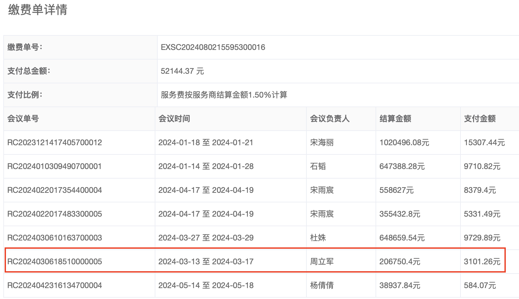This screenshot has width=519, height=299.
Task: Open meeting order RC2024030610163700003
Action: click(55, 238)
